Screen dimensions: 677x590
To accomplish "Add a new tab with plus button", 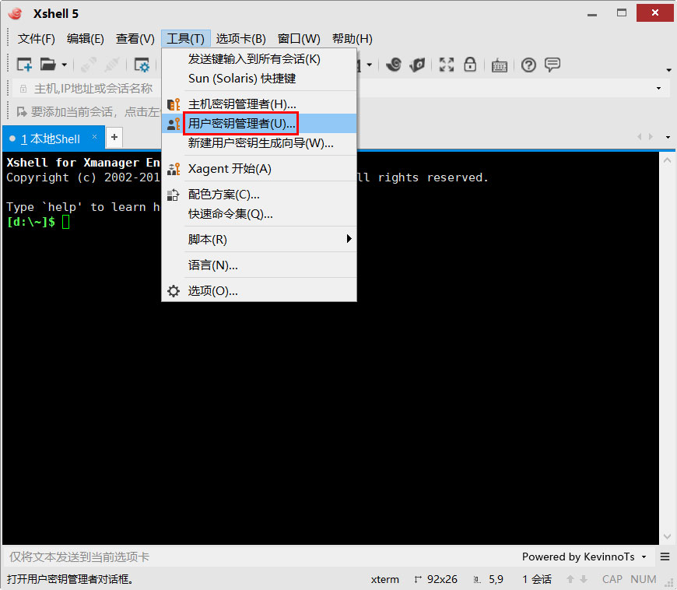I will (114, 137).
